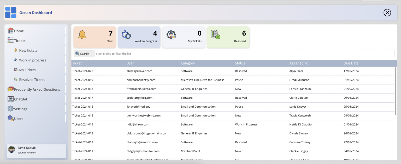Select the gear icon on Work in Progress card

pyautogui.click(x=126, y=34)
